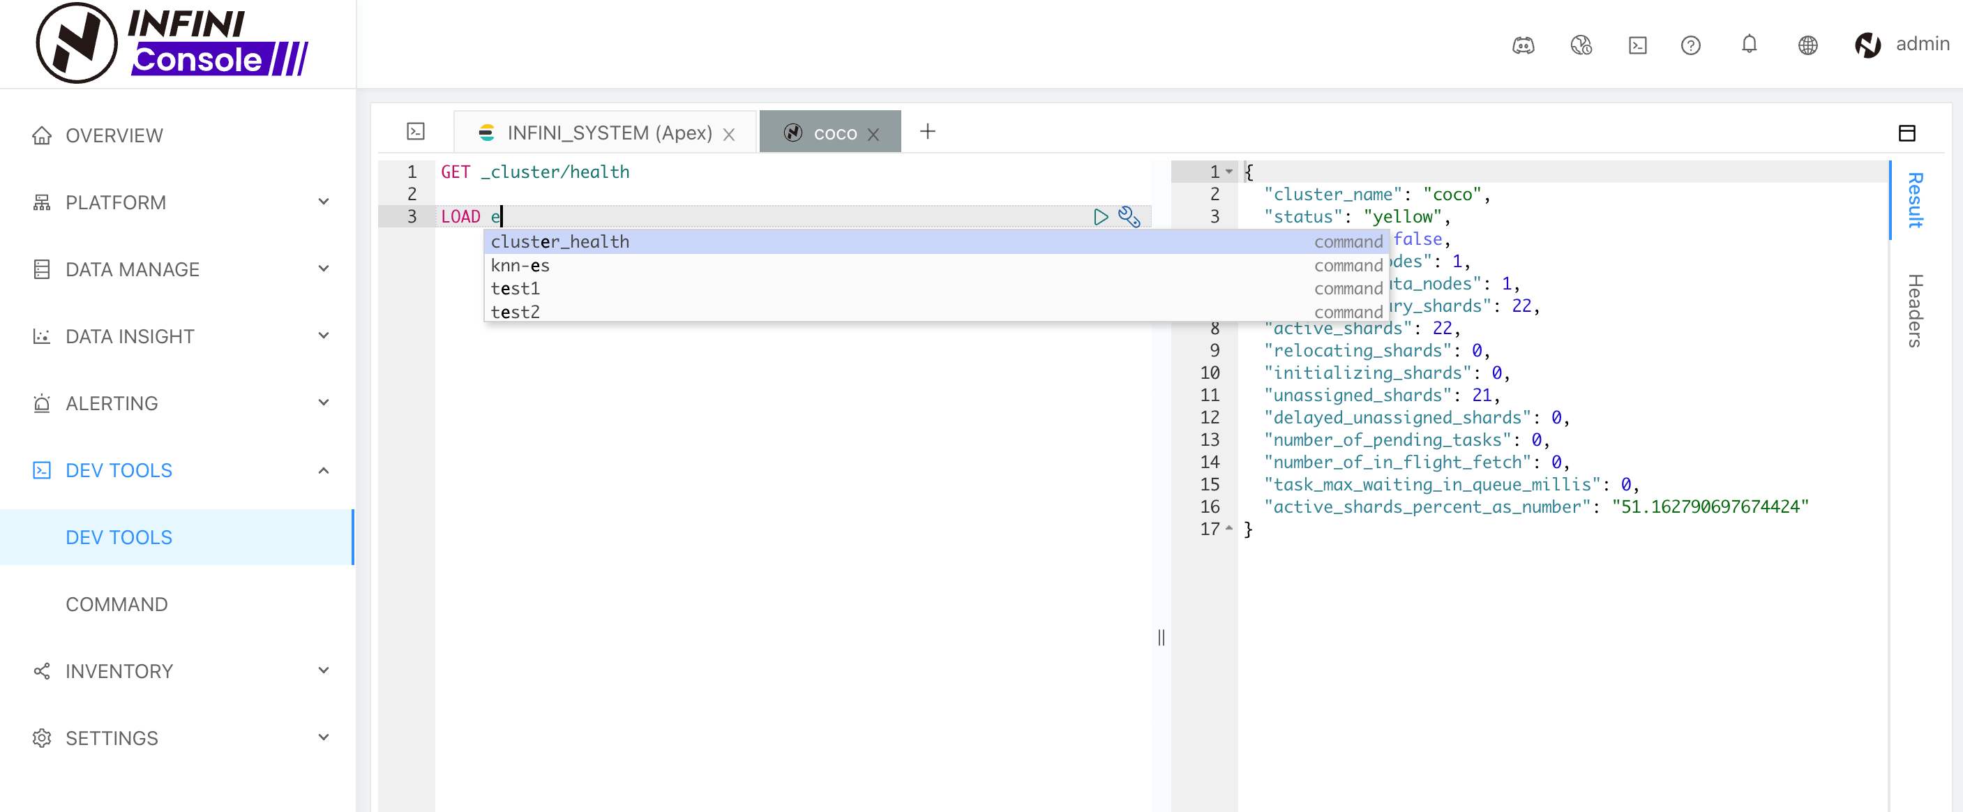The image size is (1963, 812).
Task: Click the help question mark icon
Action: click(1690, 46)
